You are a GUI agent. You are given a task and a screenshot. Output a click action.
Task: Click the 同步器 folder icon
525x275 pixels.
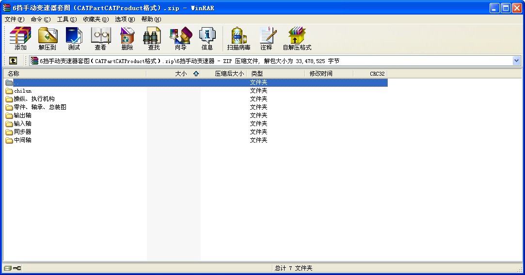9,132
